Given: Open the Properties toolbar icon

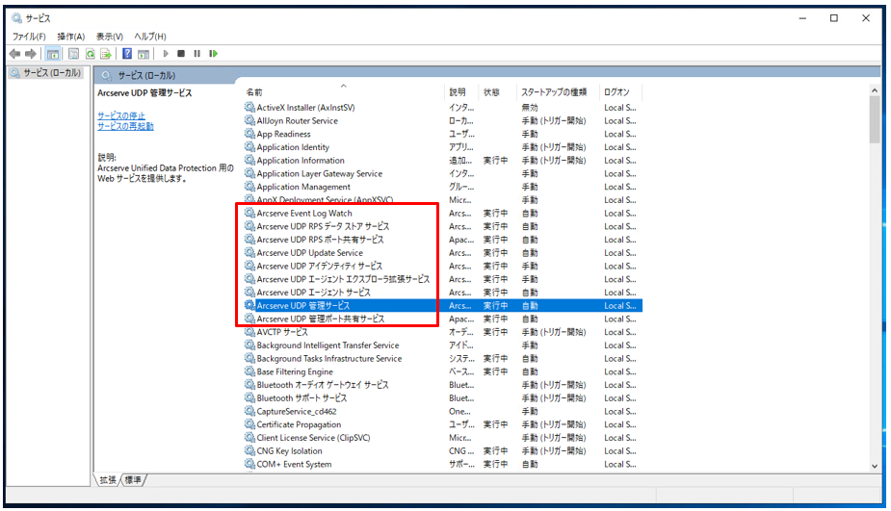Looking at the screenshot, I should point(73,54).
